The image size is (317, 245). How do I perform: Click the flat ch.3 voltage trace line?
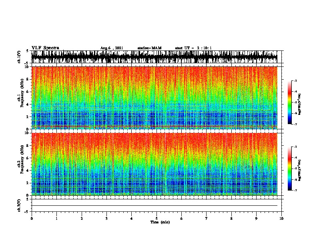tap(154, 206)
